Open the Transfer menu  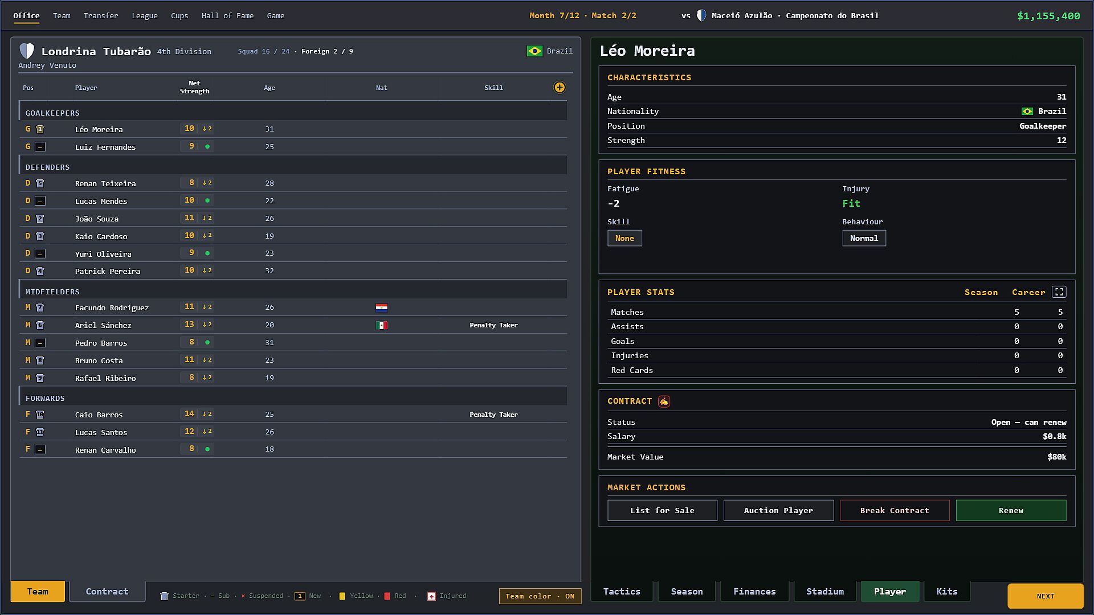[101, 16]
